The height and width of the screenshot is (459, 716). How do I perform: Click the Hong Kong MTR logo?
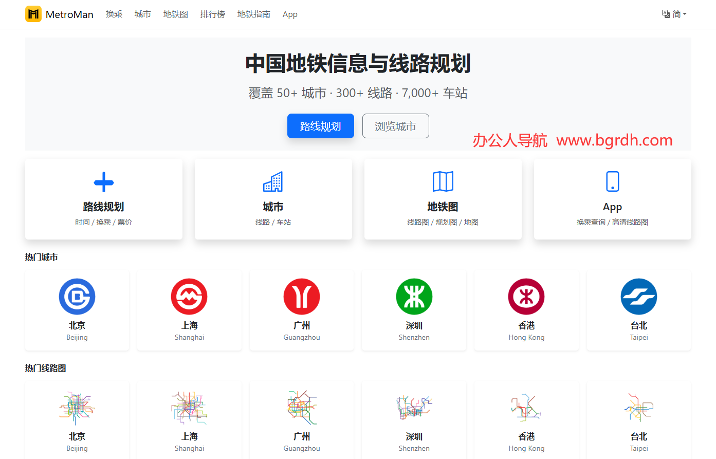(526, 297)
